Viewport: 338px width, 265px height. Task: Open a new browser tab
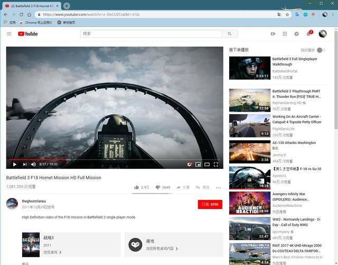tap(67, 6)
